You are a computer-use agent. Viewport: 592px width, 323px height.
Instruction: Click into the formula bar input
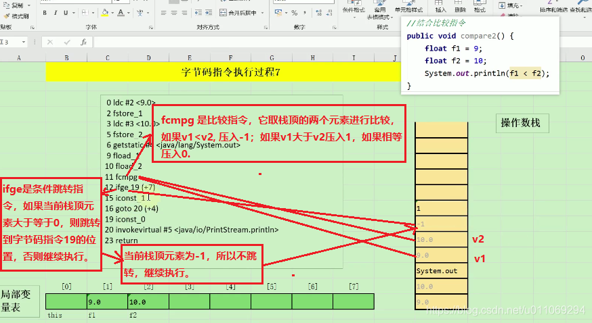pyautogui.click(x=247, y=42)
